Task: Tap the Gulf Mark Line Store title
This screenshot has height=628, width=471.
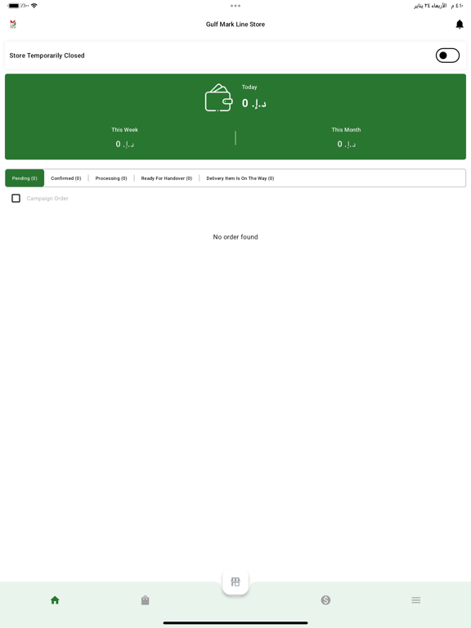Action: (235, 25)
